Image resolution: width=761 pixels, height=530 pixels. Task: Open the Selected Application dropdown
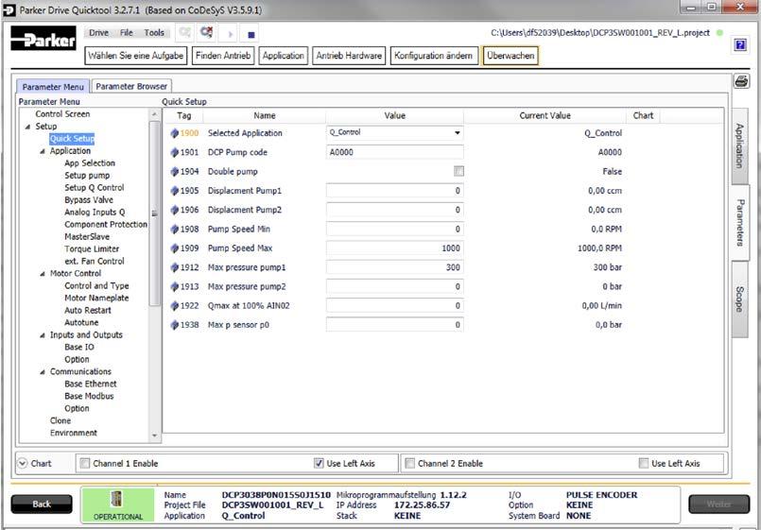458,133
